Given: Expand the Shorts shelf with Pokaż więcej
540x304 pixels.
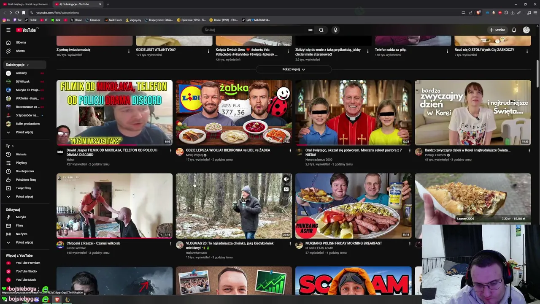Looking at the screenshot, I should (x=294, y=69).
